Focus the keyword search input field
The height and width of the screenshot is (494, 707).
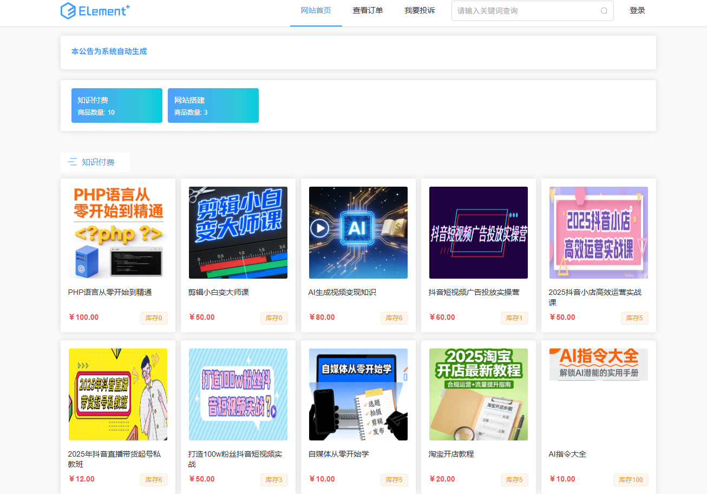point(525,11)
